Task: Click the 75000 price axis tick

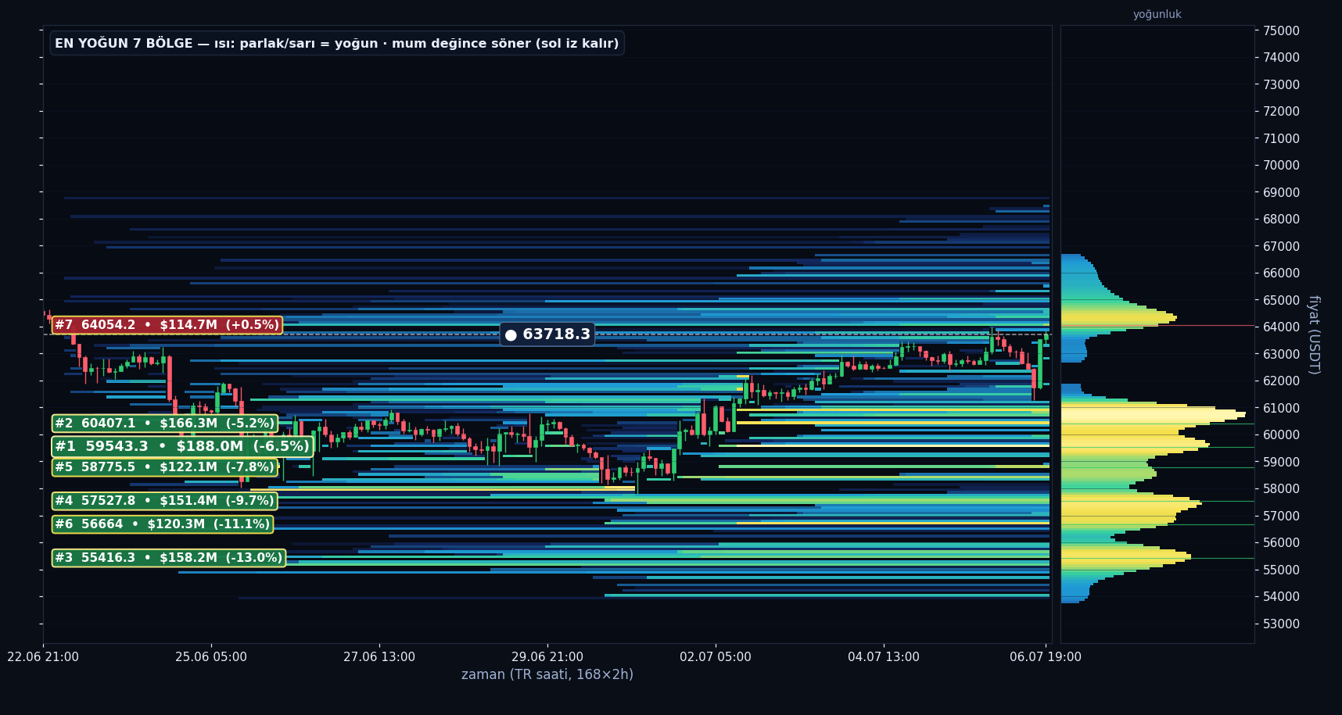Action: pyautogui.click(x=1281, y=30)
